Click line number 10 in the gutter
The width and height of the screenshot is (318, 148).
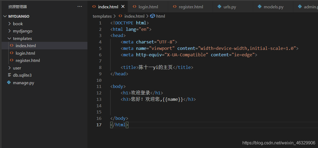(99, 80)
